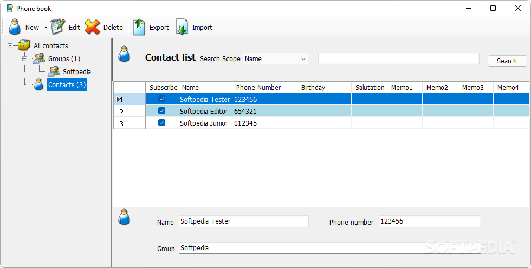This screenshot has width=531, height=268.
Task: Click Softpedia Editor's empty Birthday cell
Action: click(325, 111)
